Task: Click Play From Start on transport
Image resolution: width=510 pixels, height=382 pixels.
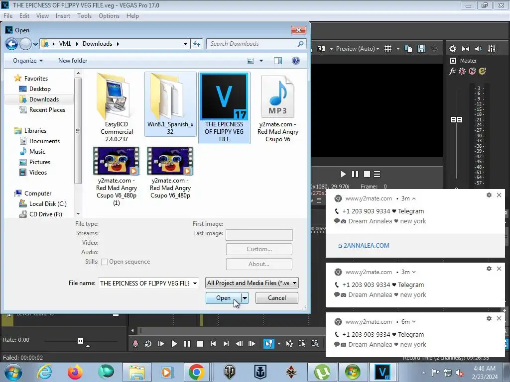Action: [161, 344]
